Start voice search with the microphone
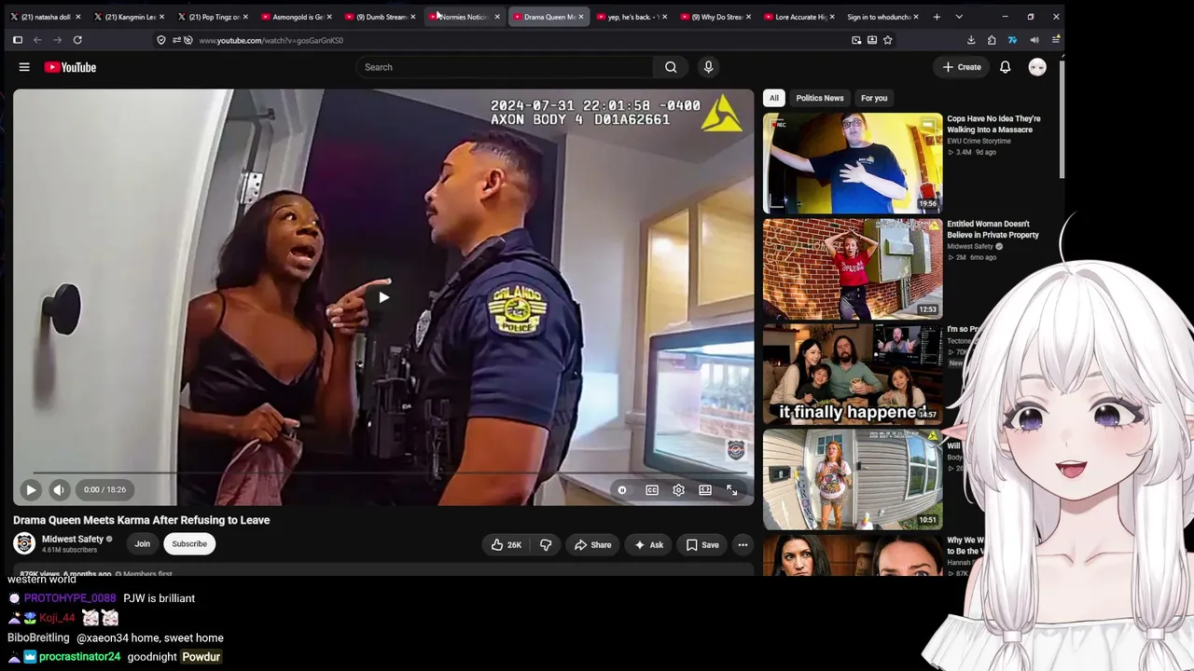 point(708,67)
